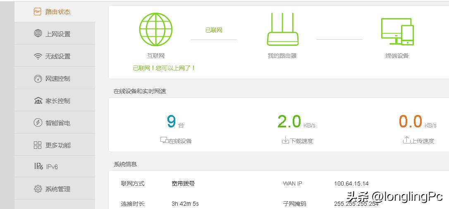Click the 智能省电 lightning icon
The height and width of the screenshot is (209, 449).
coord(38,123)
